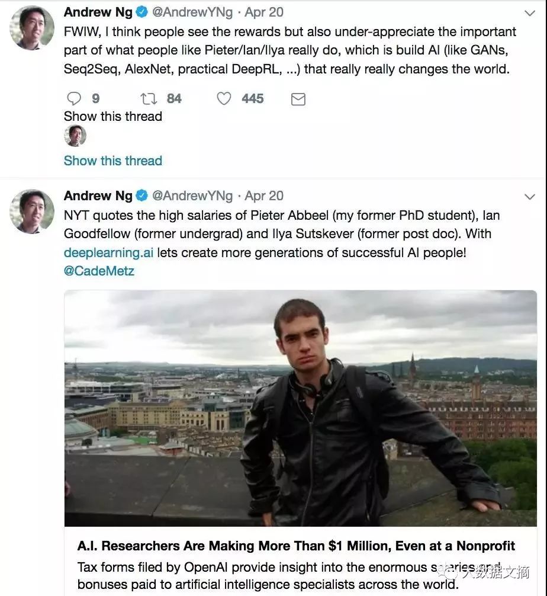Click @AndrewYNg handle on second tweet
The width and height of the screenshot is (547, 596).
pyautogui.click(x=192, y=196)
